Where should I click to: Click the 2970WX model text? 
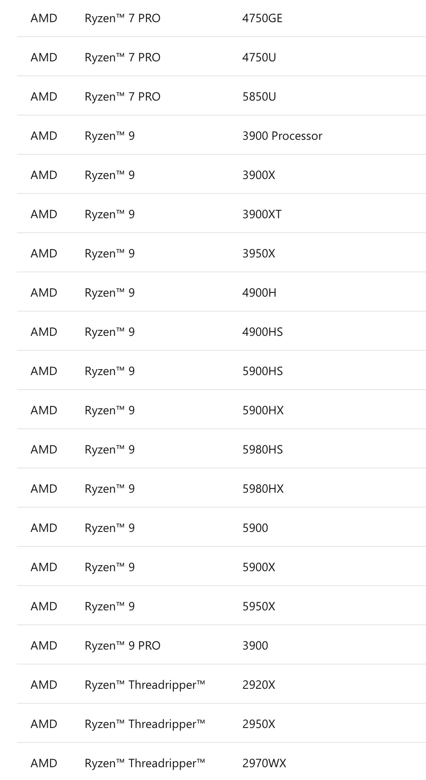(264, 763)
